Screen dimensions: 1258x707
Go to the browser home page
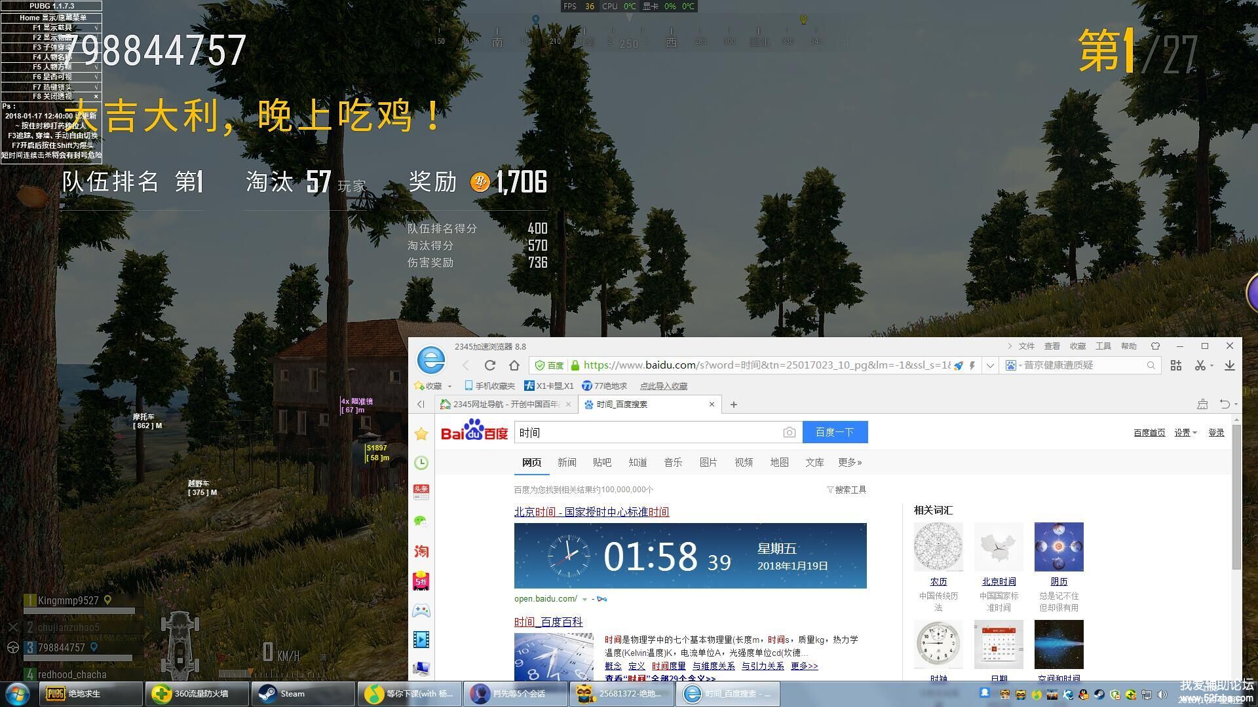514,365
